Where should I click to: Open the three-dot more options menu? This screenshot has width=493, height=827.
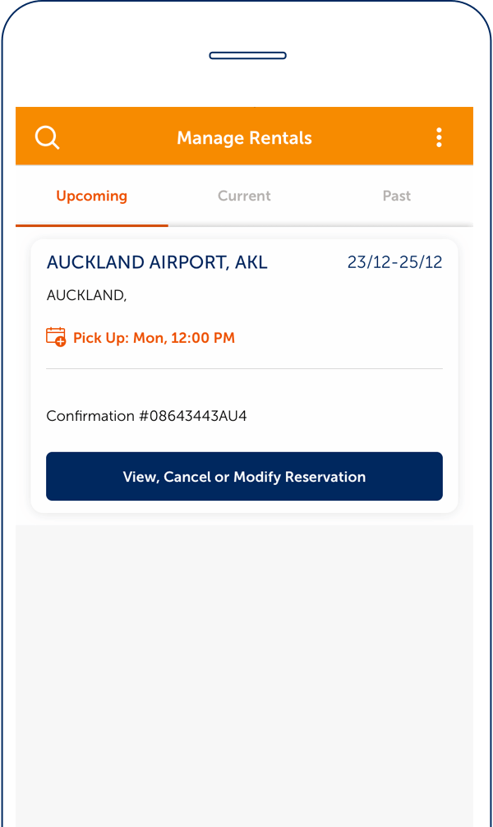point(440,137)
